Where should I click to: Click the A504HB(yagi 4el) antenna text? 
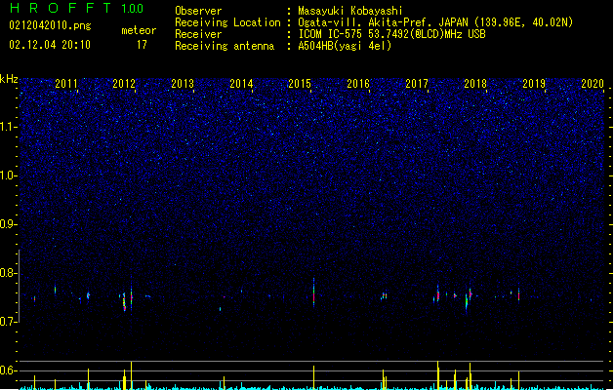(345, 46)
